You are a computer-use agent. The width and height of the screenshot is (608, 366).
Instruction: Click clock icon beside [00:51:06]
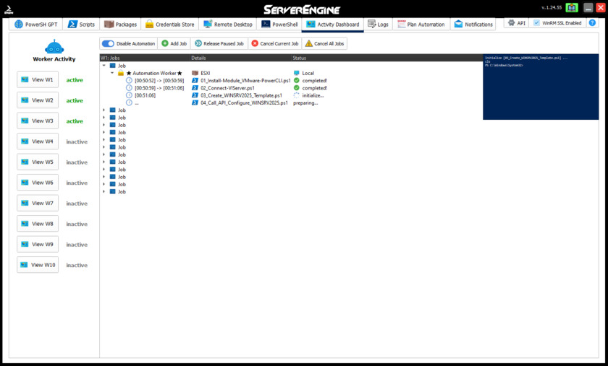[129, 95]
